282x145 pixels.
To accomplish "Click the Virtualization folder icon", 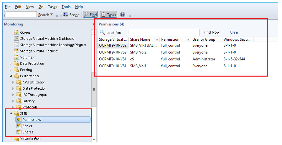I will 17,138.
